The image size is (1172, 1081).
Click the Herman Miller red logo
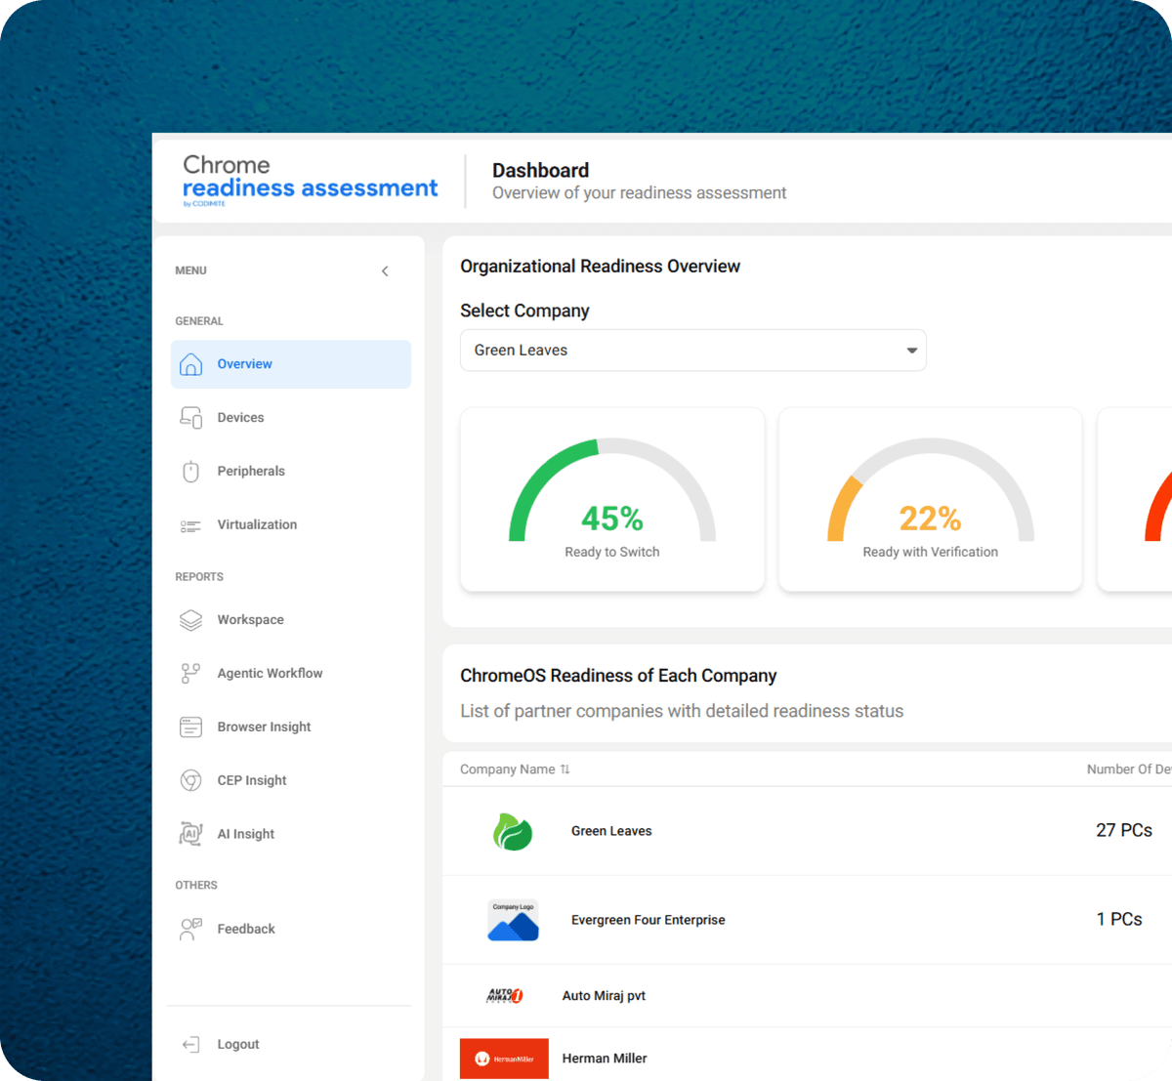[x=504, y=1059]
